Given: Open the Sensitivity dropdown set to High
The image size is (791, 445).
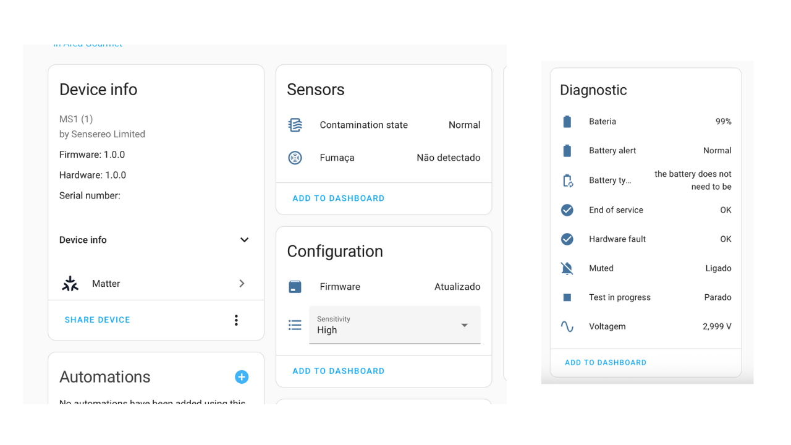Looking at the screenshot, I should pyautogui.click(x=395, y=325).
